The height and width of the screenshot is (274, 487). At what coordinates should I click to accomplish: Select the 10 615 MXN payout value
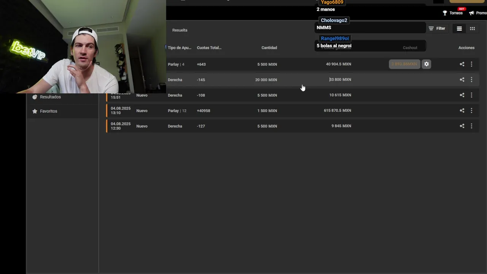tap(340, 95)
